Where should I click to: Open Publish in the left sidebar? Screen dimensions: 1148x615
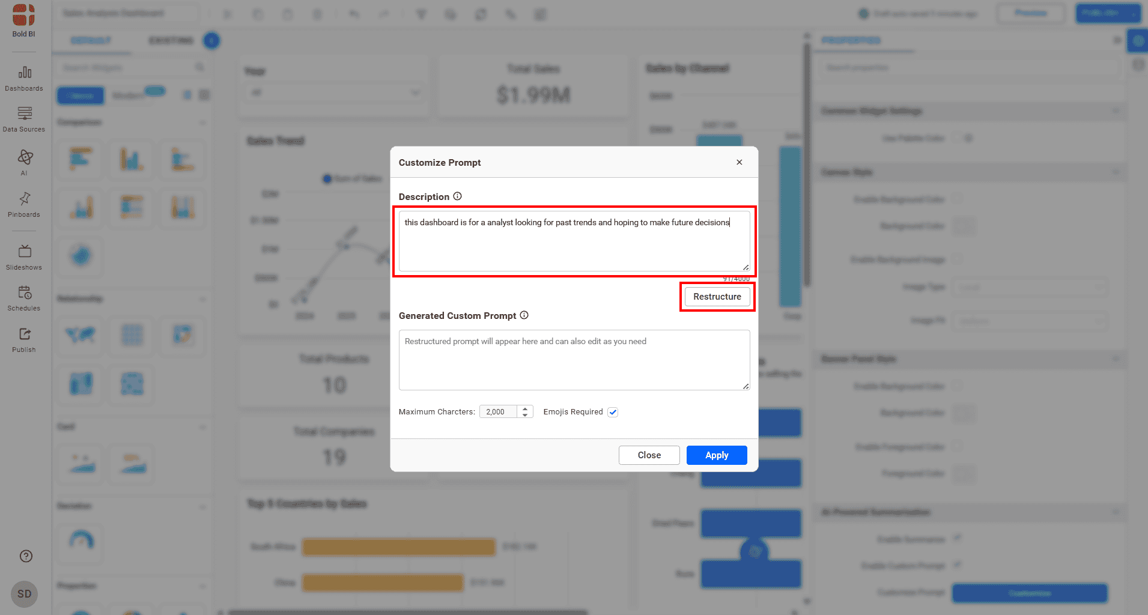click(24, 340)
